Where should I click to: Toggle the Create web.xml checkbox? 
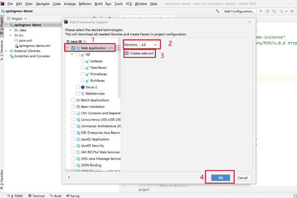point(127,53)
